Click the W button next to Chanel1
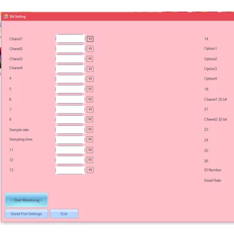 [x=90, y=39]
